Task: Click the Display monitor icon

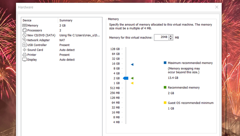Action: tap(25, 60)
